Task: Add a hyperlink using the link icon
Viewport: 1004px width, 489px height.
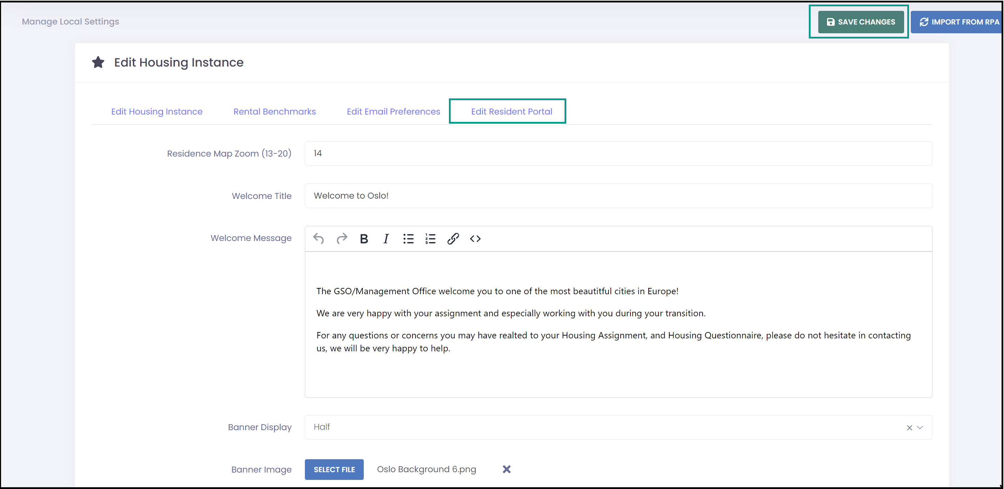Action: pos(453,239)
